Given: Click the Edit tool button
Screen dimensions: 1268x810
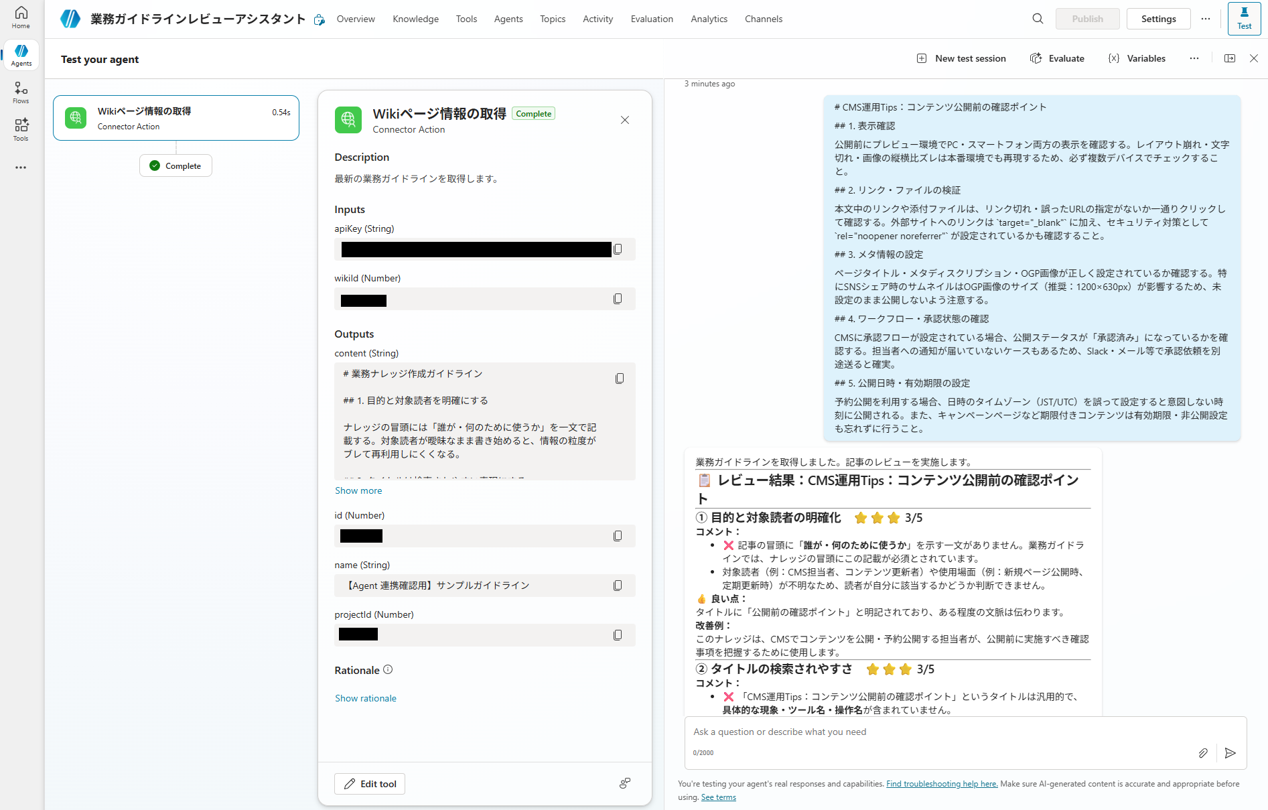Looking at the screenshot, I should pos(370,784).
